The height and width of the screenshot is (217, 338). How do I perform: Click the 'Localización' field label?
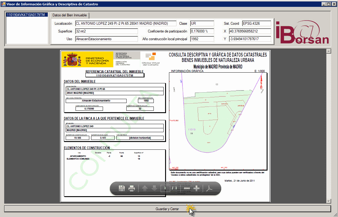click(63, 24)
